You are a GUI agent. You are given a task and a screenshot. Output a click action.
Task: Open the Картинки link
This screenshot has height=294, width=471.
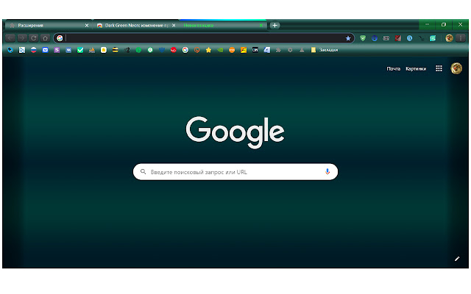(x=416, y=68)
